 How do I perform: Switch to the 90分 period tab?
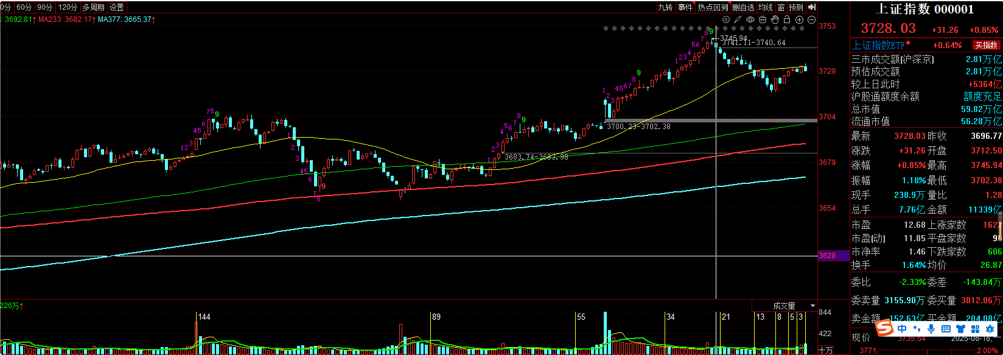tap(44, 7)
